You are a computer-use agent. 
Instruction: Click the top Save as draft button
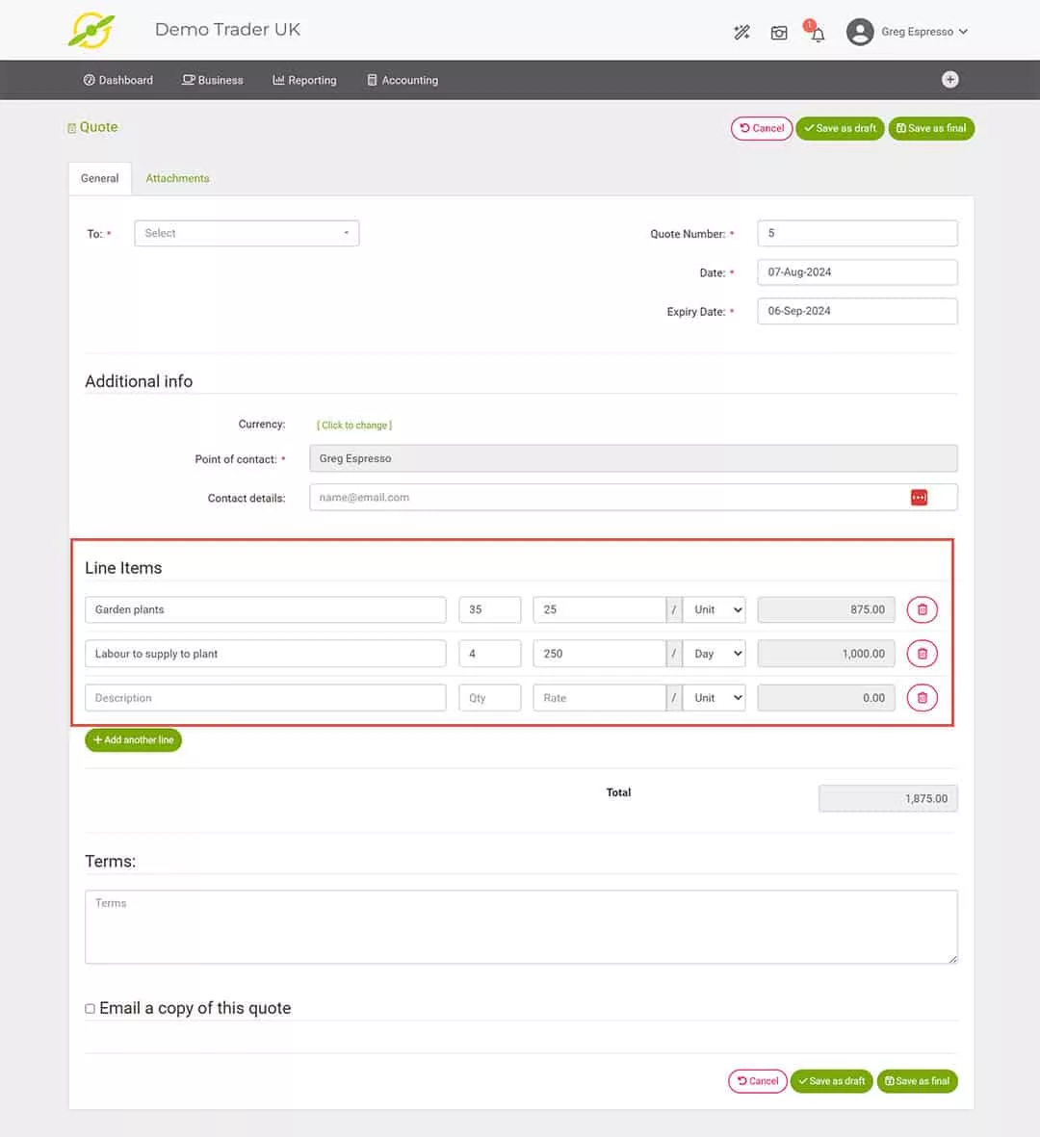[840, 128]
